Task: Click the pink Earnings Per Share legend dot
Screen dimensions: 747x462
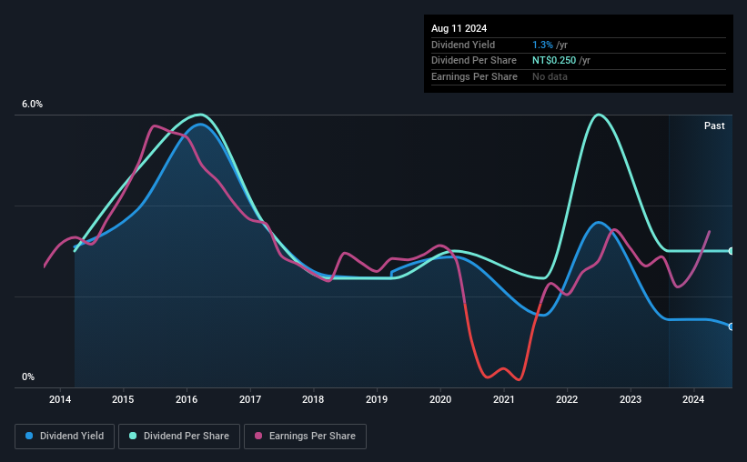Action: click(x=258, y=436)
